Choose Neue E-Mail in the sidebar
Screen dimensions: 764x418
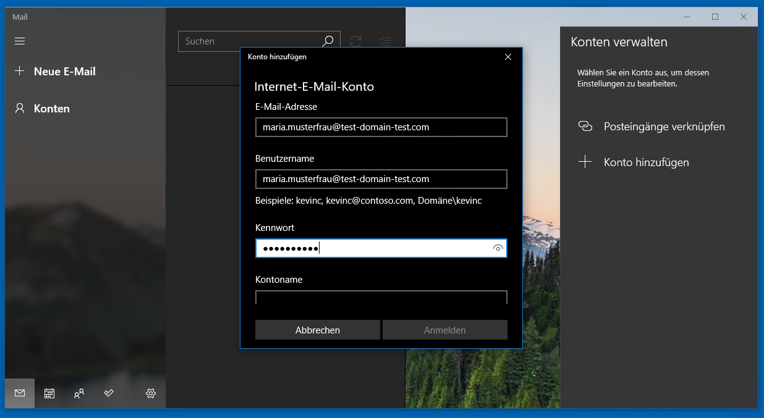pyautogui.click(x=65, y=71)
